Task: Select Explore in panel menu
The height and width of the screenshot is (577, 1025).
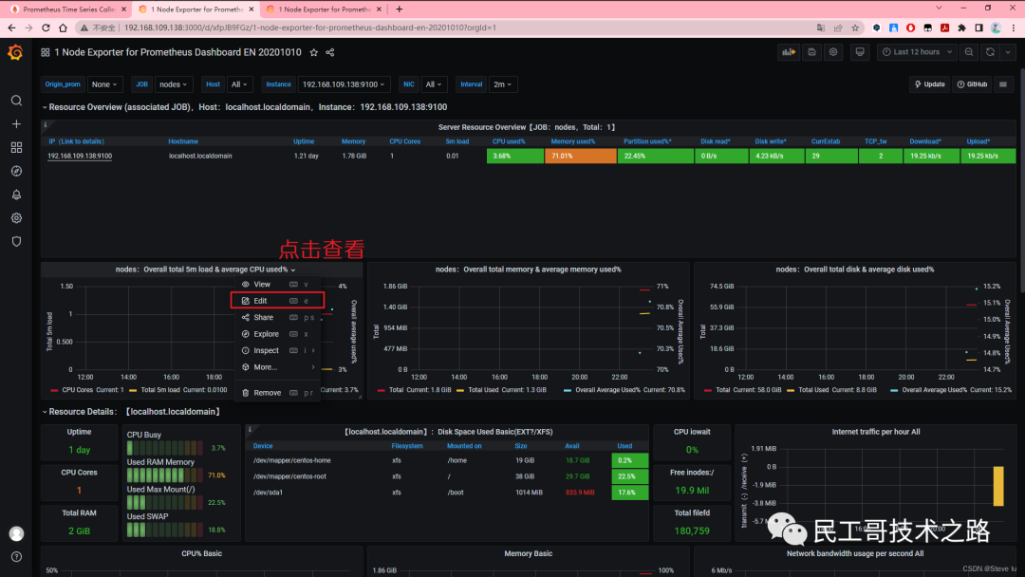Action: (x=278, y=334)
